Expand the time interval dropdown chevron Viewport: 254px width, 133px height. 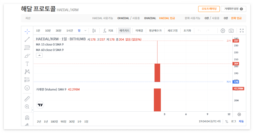[x=85, y=31]
